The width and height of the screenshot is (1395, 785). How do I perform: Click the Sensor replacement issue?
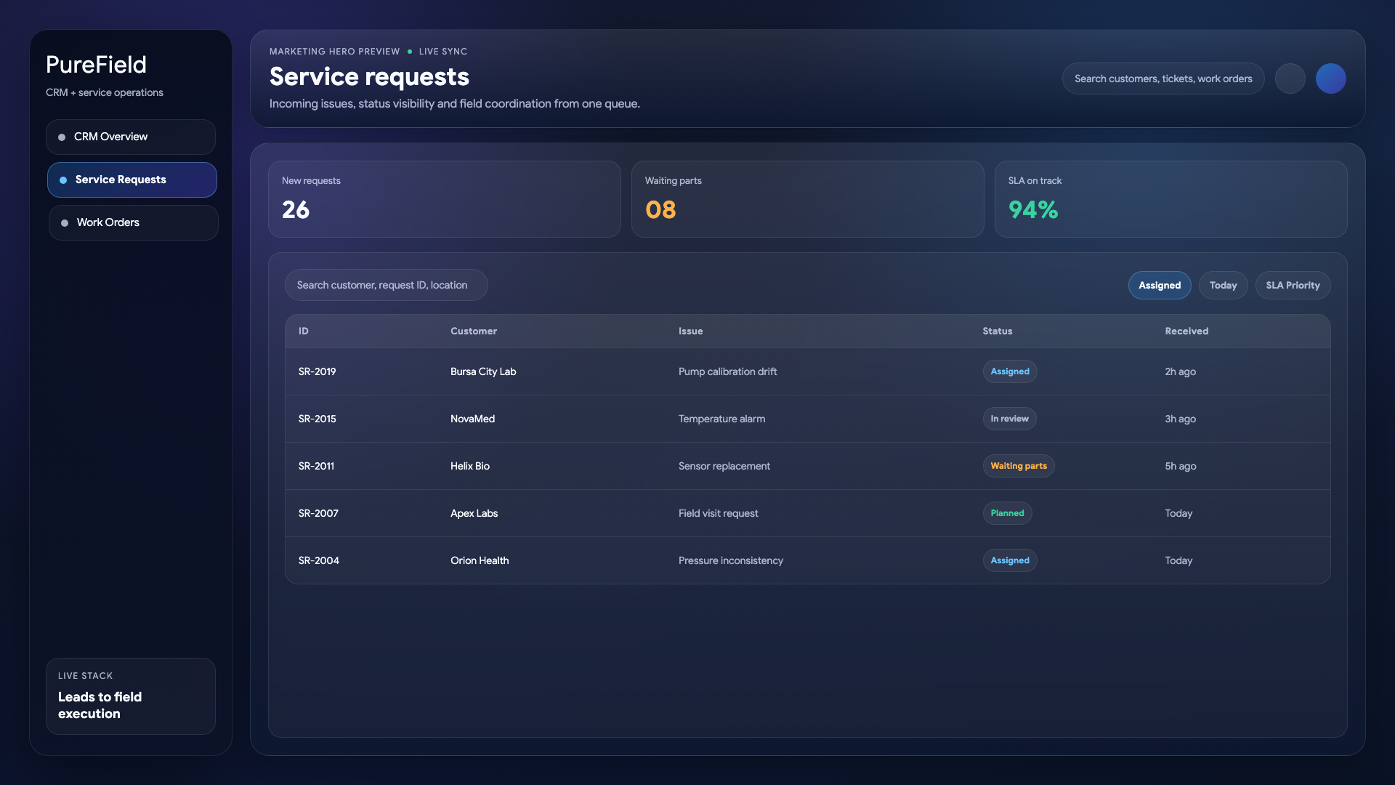pyautogui.click(x=724, y=466)
